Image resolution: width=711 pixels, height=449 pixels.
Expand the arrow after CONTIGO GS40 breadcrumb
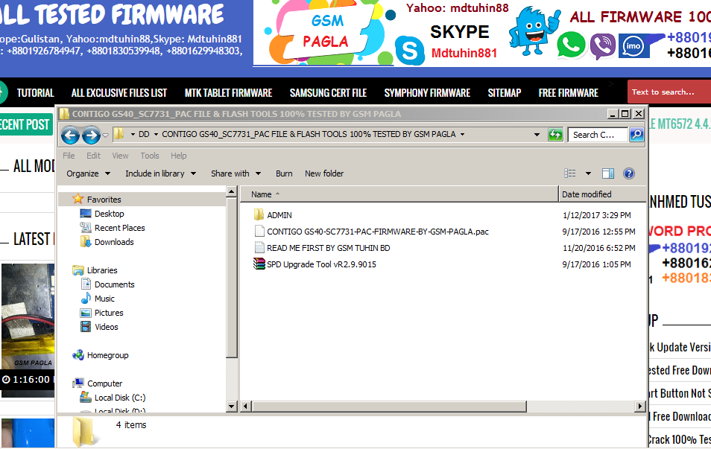pyautogui.click(x=463, y=135)
